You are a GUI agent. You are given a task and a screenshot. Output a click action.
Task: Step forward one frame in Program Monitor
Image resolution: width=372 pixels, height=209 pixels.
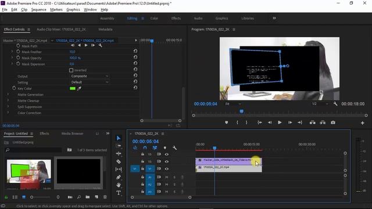[x=290, y=122]
